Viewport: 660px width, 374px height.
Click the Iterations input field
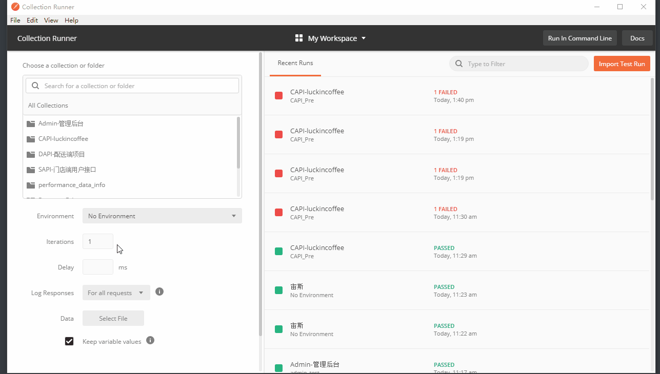(x=98, y=241)
